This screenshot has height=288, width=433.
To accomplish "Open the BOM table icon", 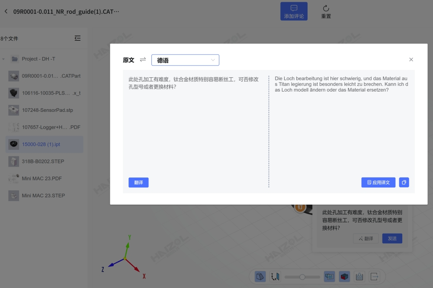I will [x=359, y=276].
